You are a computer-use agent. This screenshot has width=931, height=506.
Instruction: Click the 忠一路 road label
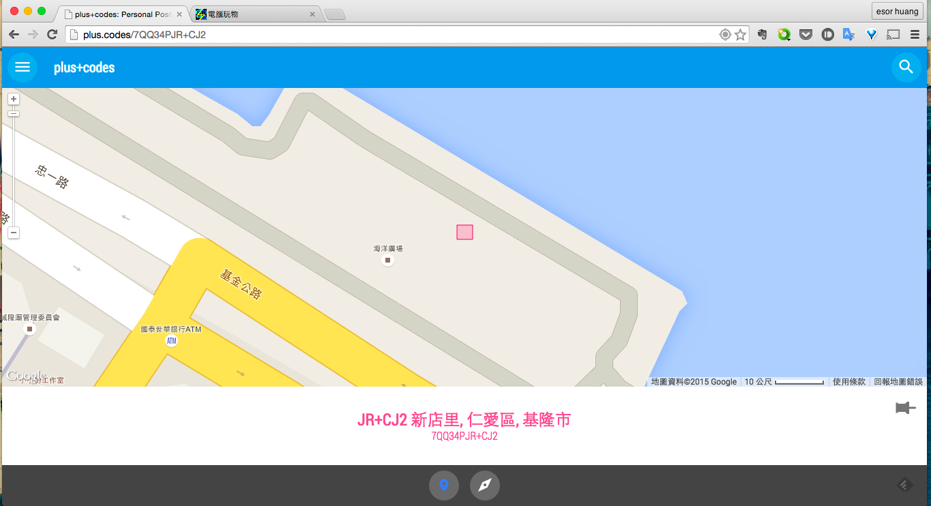tap(51, 177)
